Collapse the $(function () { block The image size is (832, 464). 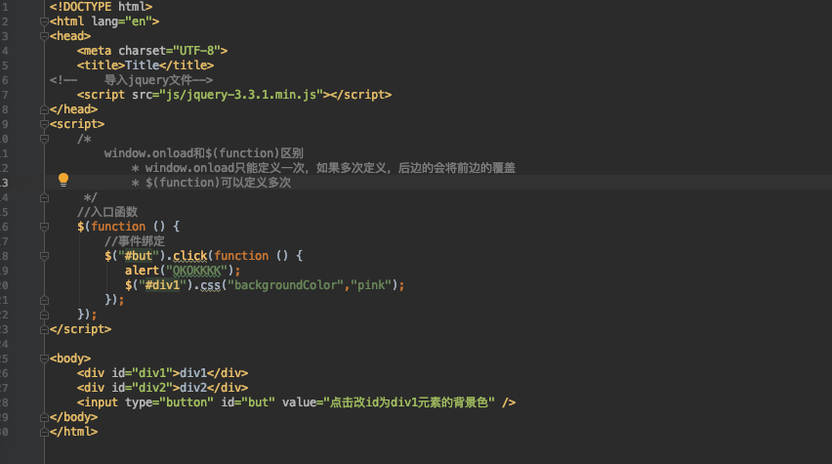point(45,228)
